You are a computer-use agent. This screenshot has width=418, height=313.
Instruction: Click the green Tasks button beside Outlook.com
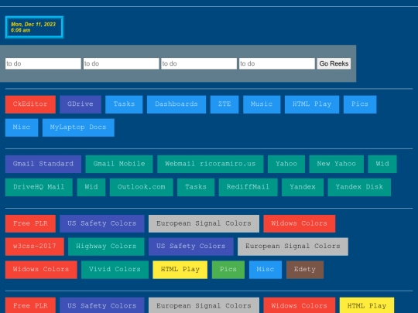tap(196, 187)
